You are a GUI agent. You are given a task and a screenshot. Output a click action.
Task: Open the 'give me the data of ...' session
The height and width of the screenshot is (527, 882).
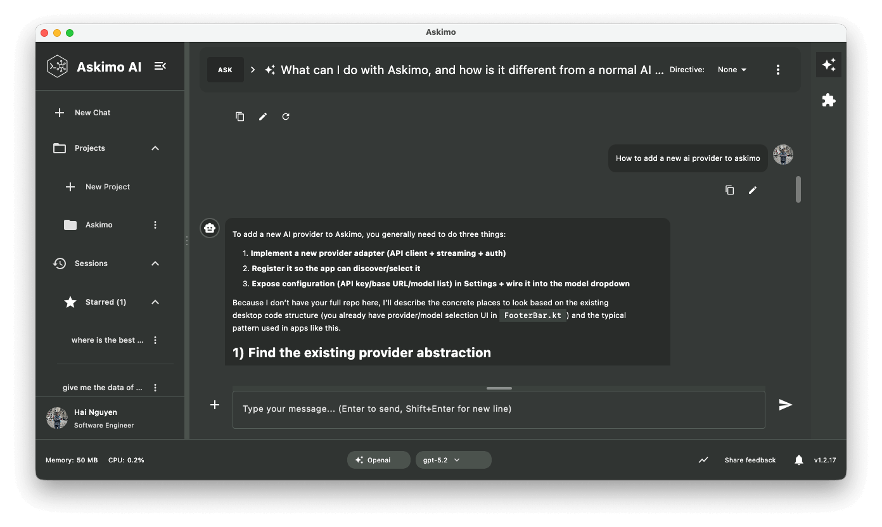click(102, 388)
